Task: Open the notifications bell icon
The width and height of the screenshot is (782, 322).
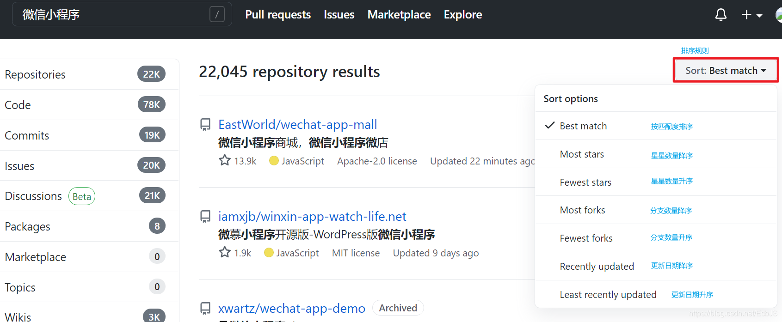Action: point(720,15)
